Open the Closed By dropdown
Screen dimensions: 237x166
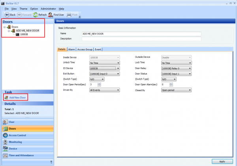[176, 90]
